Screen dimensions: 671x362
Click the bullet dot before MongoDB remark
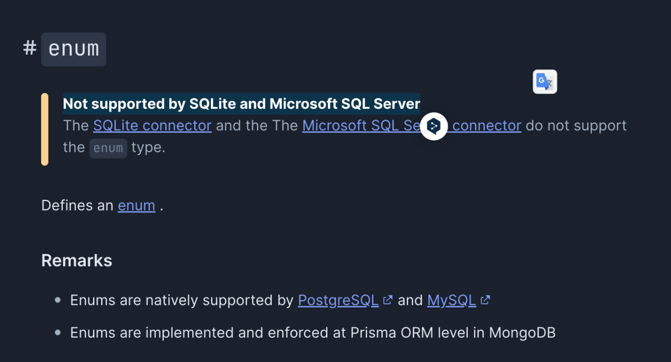[x=58, y=333]
